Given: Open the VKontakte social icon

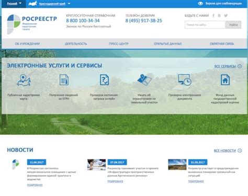Looking at the screenshot, I should (x=219, y=16).
